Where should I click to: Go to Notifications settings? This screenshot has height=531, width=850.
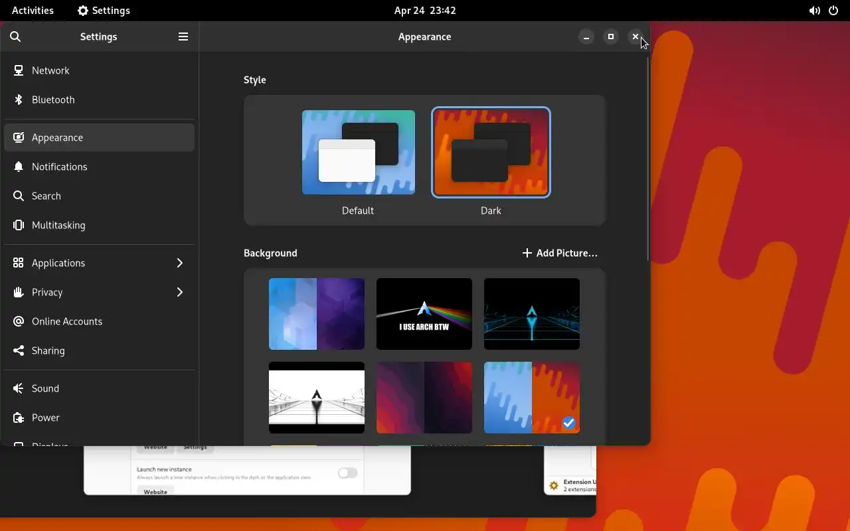click(x=99, y=167)
